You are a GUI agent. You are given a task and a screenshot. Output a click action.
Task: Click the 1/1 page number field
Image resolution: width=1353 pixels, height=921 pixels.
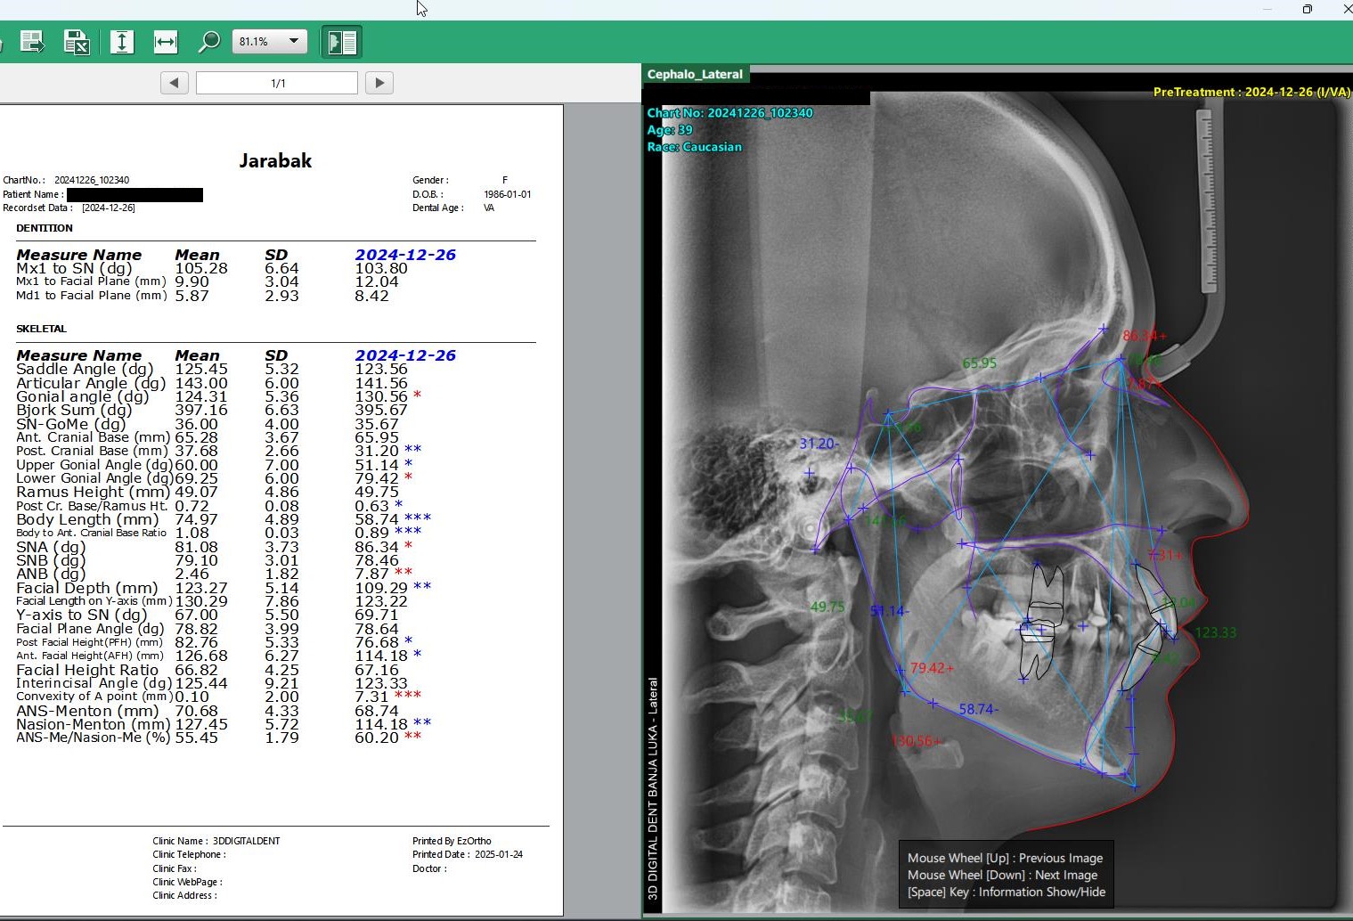click(x=277, y=83)
